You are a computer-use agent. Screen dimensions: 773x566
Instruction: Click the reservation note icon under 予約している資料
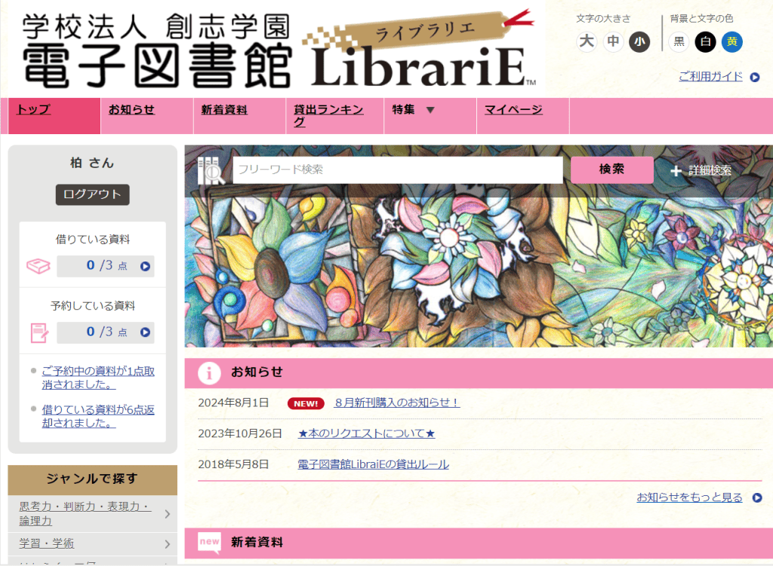coord(39,332)
